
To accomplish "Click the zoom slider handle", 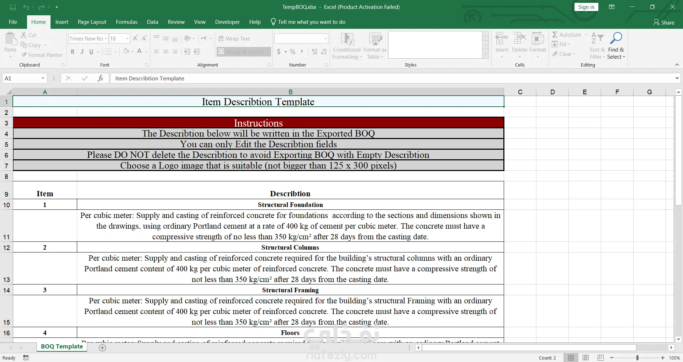I will click(x=637, y=358).
